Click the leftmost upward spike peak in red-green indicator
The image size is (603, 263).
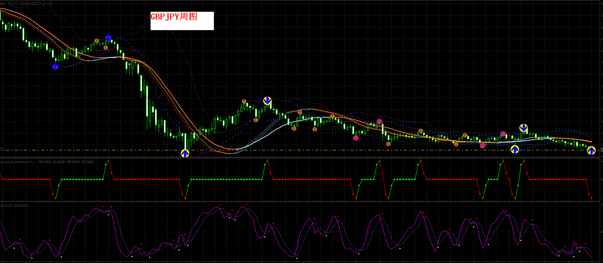(109, 160)
